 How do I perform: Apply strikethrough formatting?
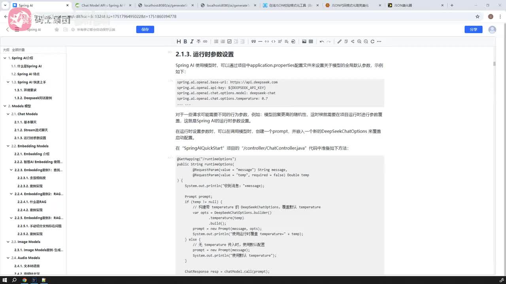click(x=198, y=41)
